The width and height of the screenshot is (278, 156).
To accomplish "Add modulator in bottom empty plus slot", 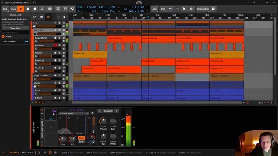I will (51, 140).
